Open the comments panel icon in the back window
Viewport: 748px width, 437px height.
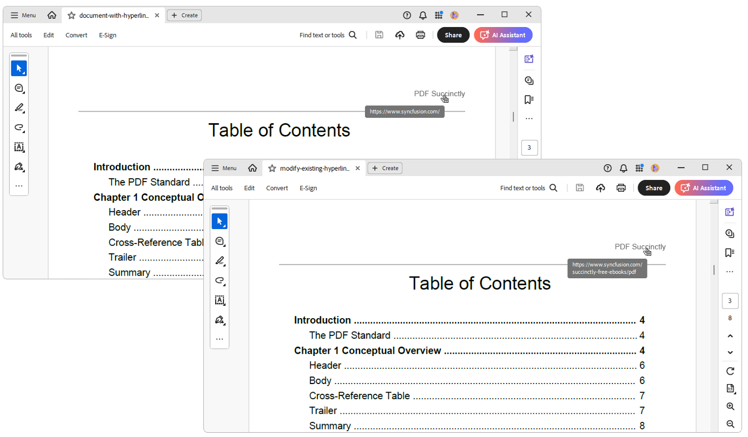tap(529, 80)
